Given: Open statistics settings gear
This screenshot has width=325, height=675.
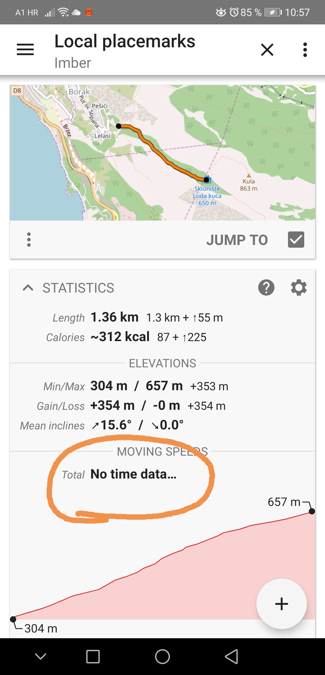Looking at the screenshot, I should (x=299, y=287).
